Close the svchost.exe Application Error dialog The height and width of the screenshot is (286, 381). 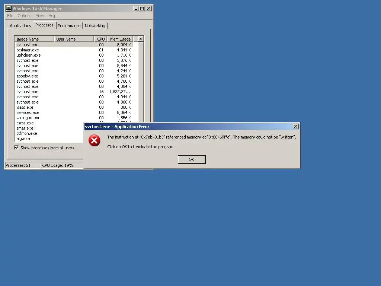(295, 127)
